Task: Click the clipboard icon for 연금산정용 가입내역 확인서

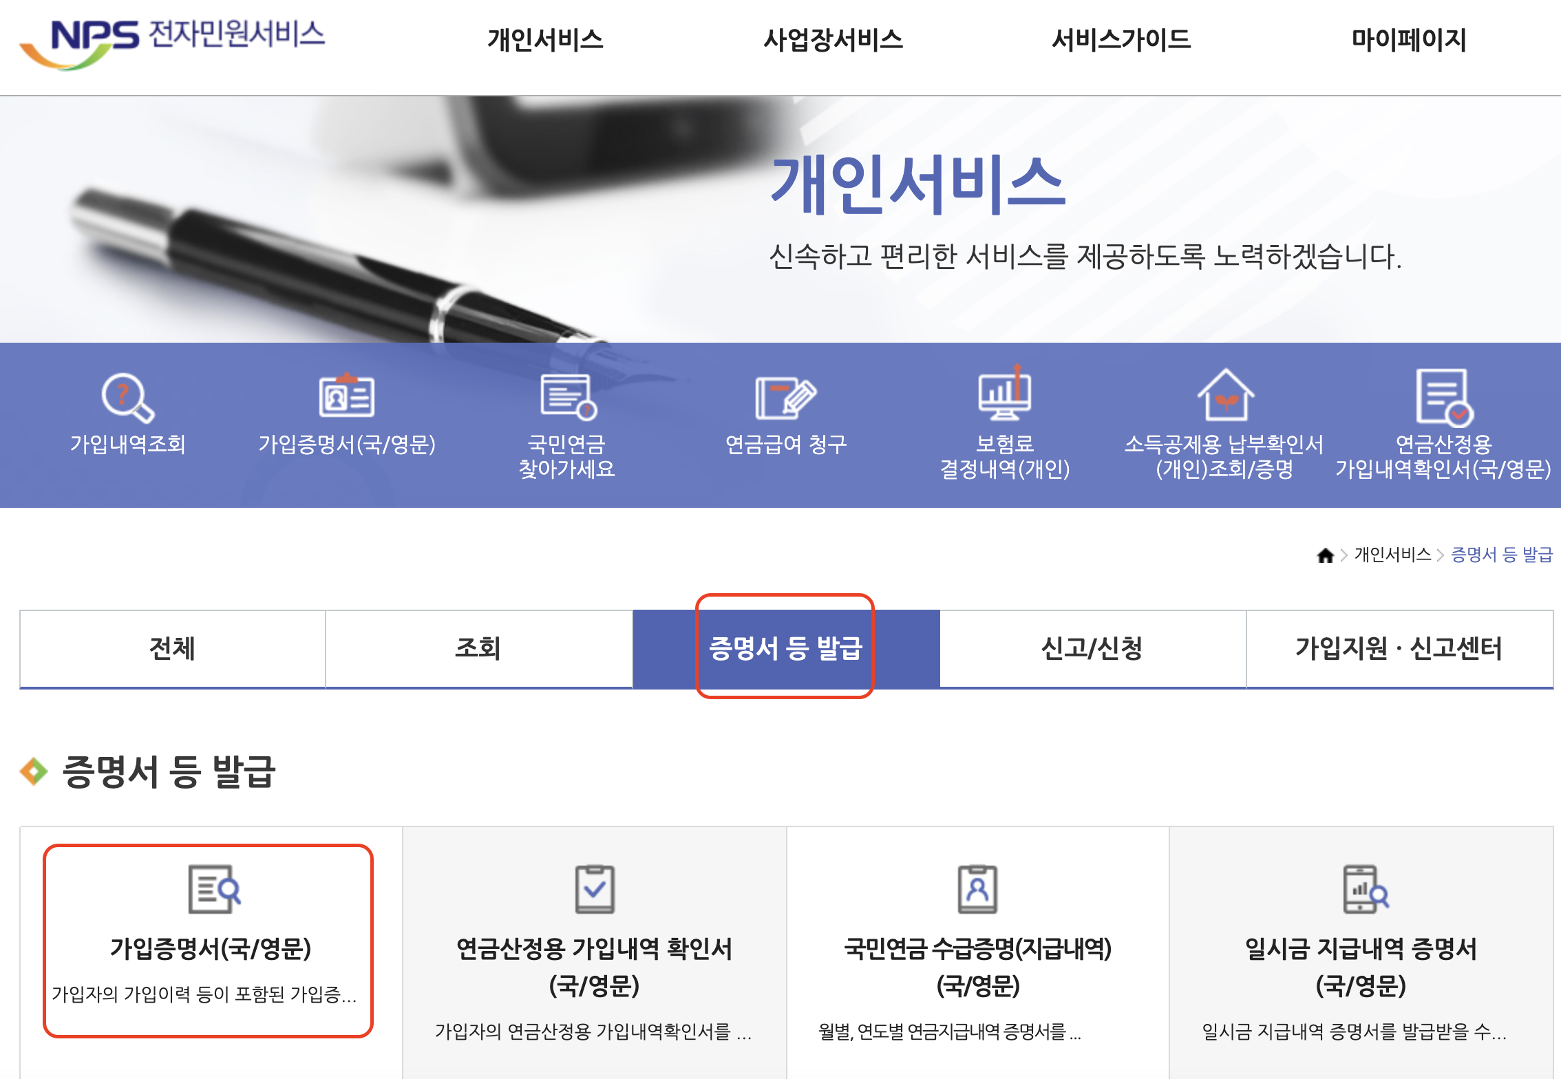Action: click(595, 889)
